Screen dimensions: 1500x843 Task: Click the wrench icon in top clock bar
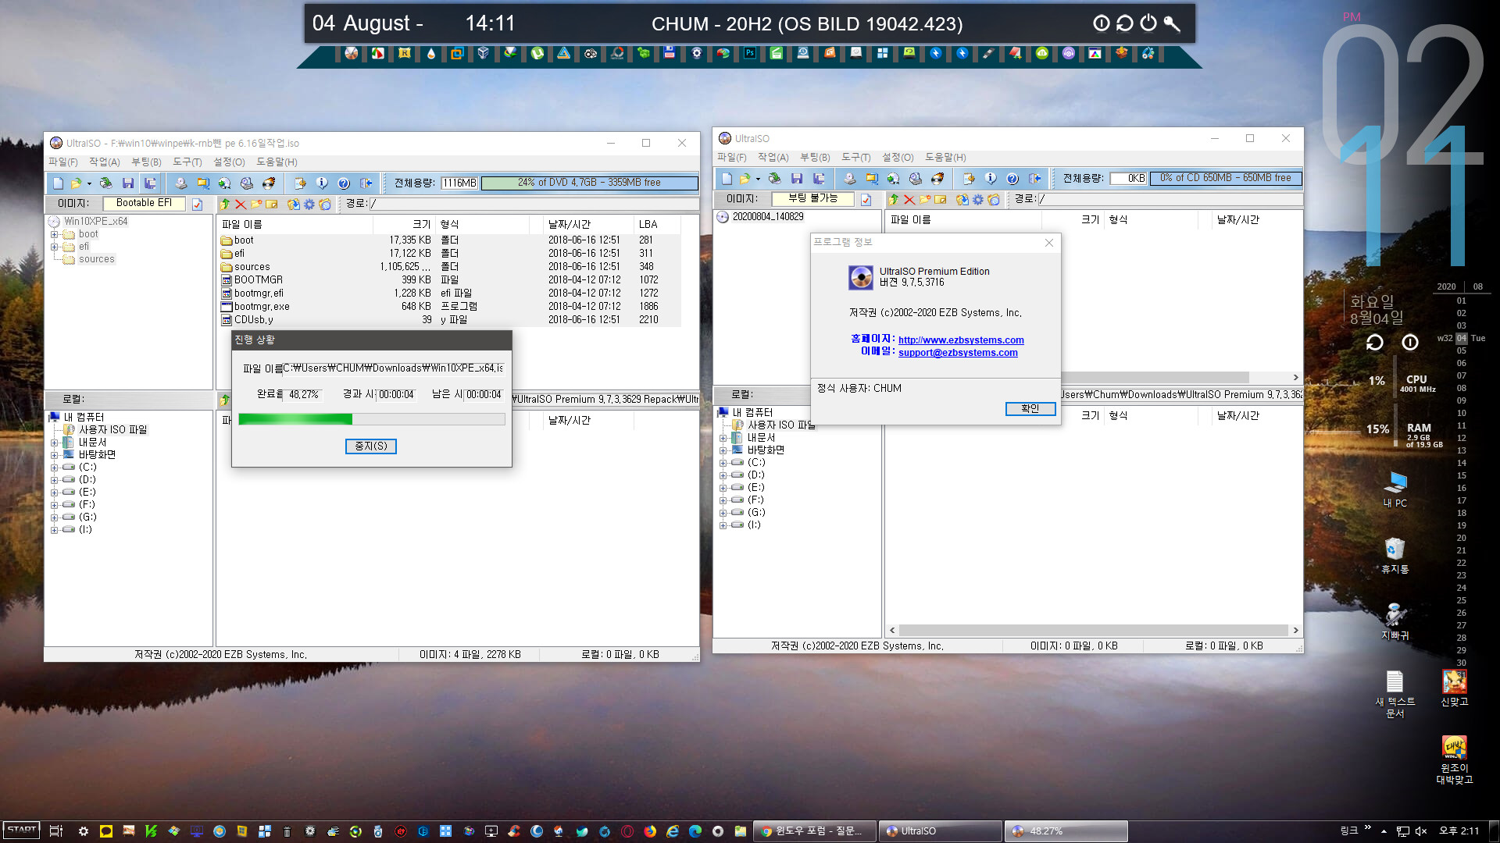1171,23
